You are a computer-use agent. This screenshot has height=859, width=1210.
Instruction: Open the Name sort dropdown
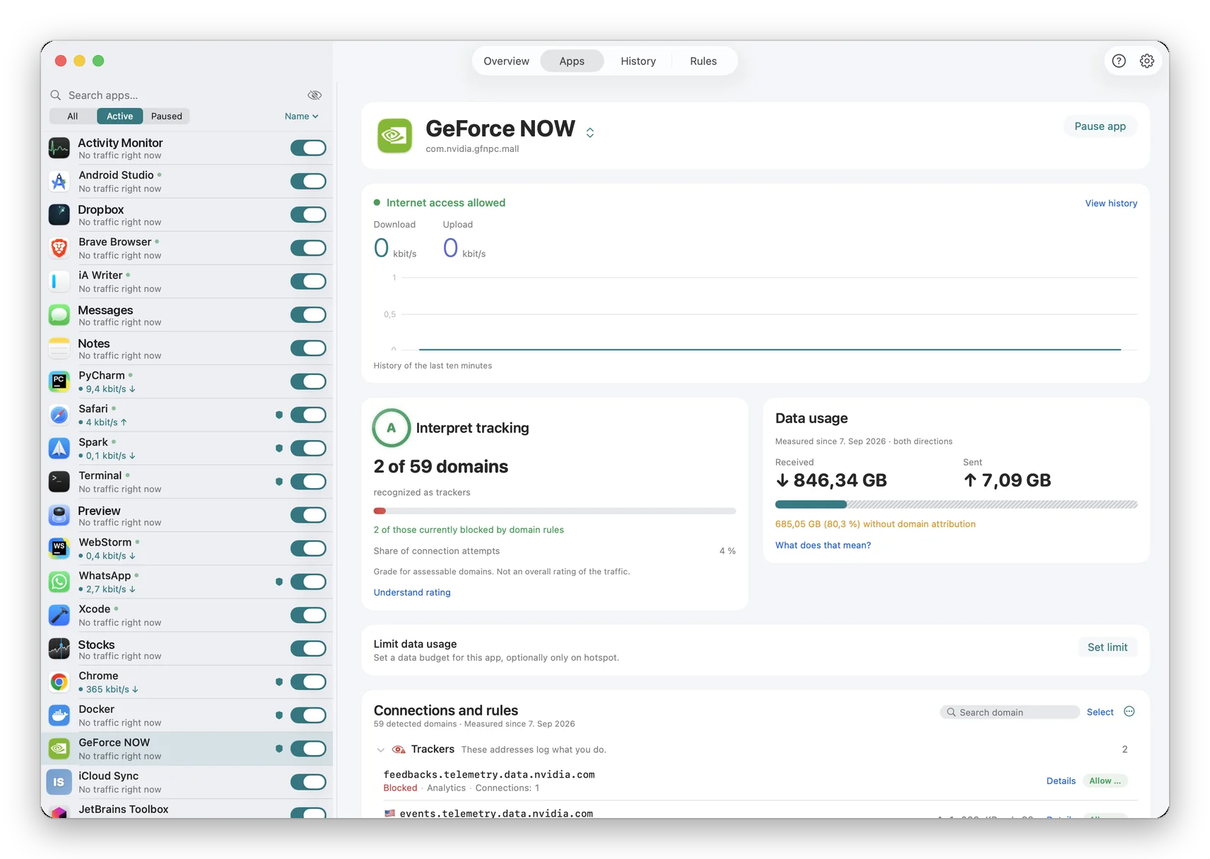(x=301, y=116)
